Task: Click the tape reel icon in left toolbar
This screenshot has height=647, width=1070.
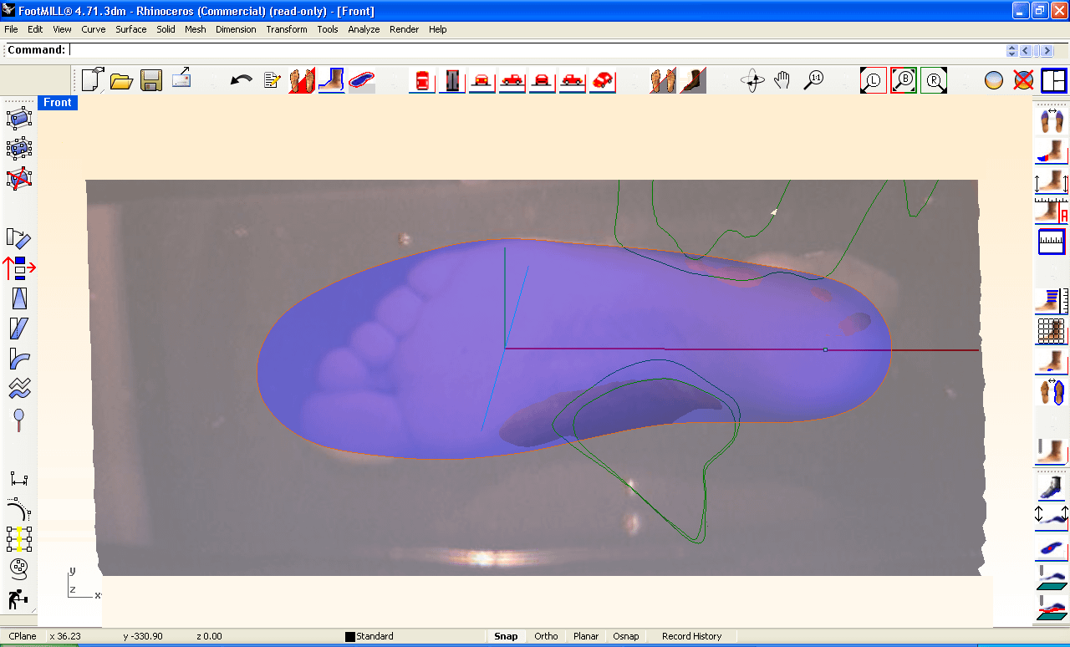Action: [19, 568]
